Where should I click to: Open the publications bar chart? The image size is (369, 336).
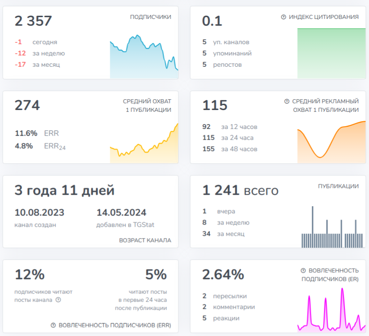tap(332, 227)
